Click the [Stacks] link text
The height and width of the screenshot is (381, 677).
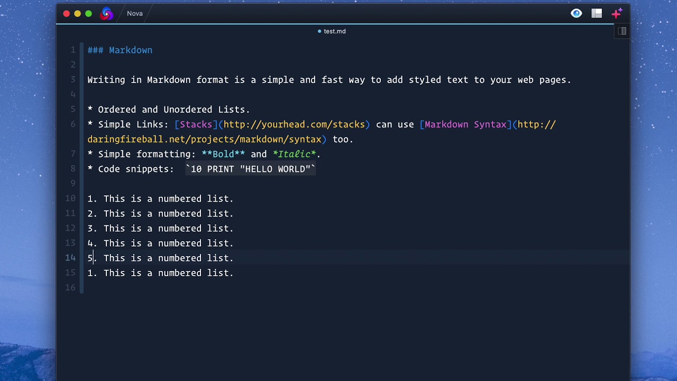(196, 124)
